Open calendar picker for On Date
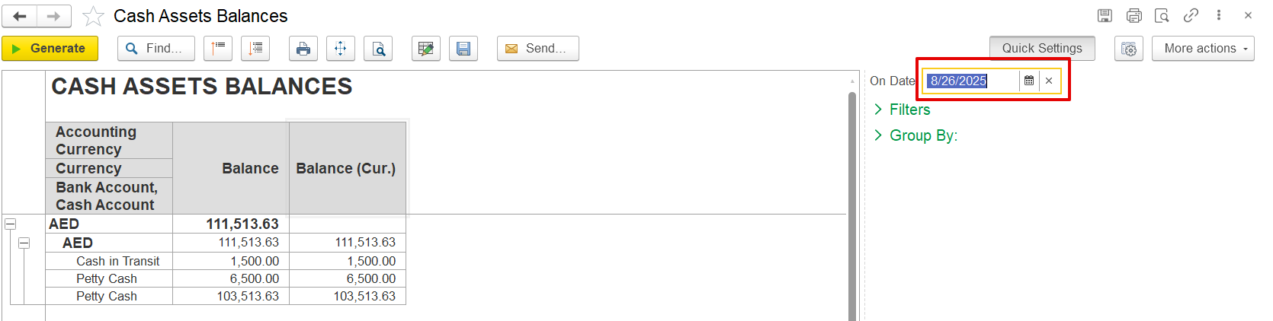Screen dimensions: 1273x321 tap(1029, 81)
